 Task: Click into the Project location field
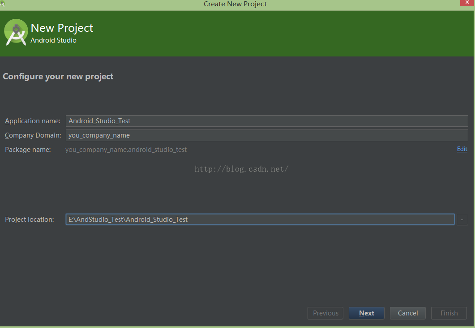coord(260,220)
